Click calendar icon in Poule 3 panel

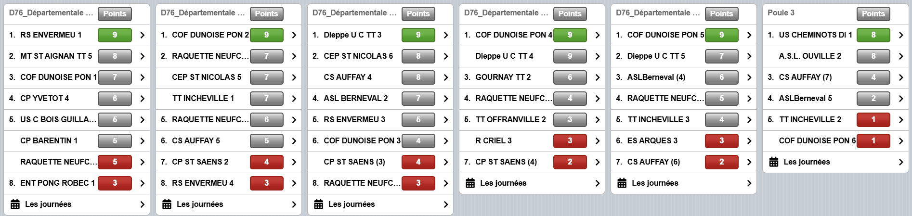774,162
